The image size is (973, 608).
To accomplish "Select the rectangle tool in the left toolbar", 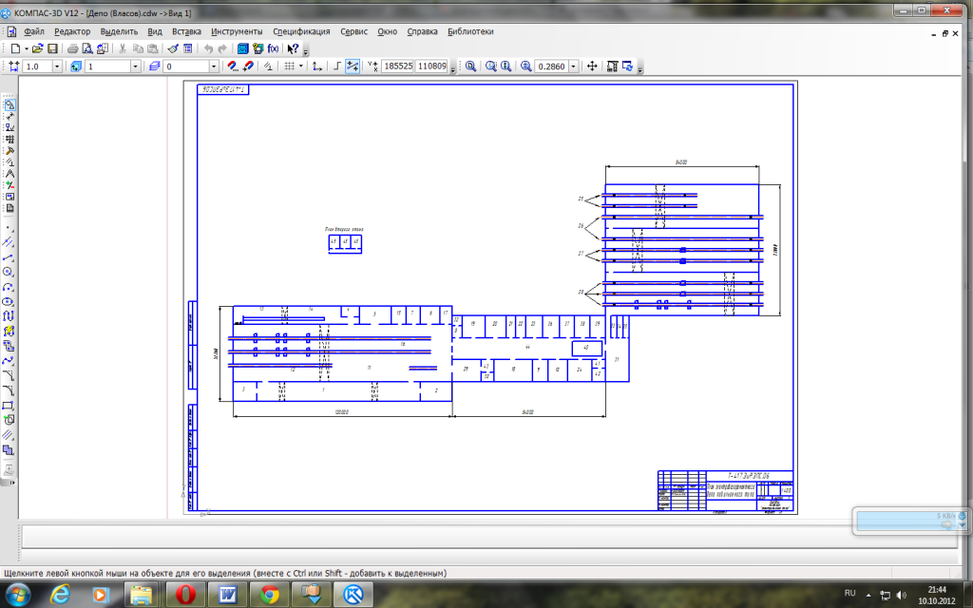I will 8,405.
